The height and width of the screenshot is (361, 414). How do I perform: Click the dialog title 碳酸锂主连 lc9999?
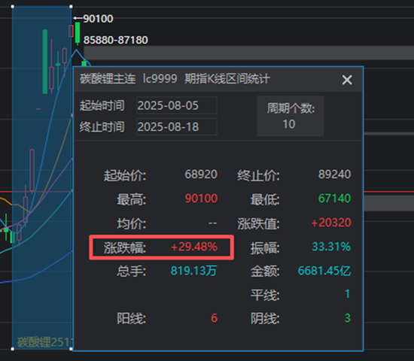(x=129, y=79)
